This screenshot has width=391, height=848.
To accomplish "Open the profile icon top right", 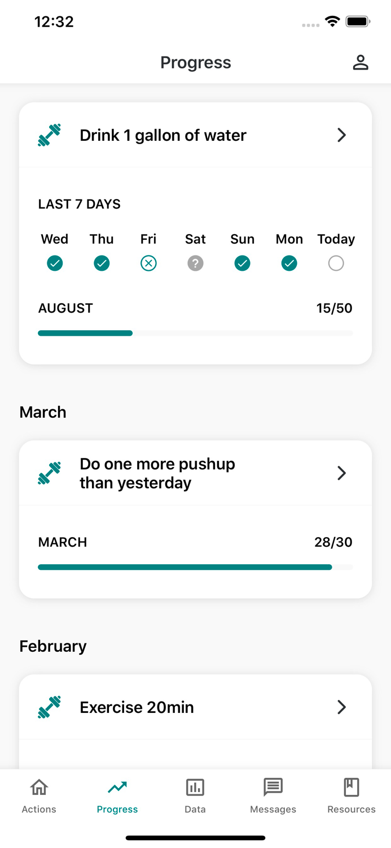I will point(361,62).
